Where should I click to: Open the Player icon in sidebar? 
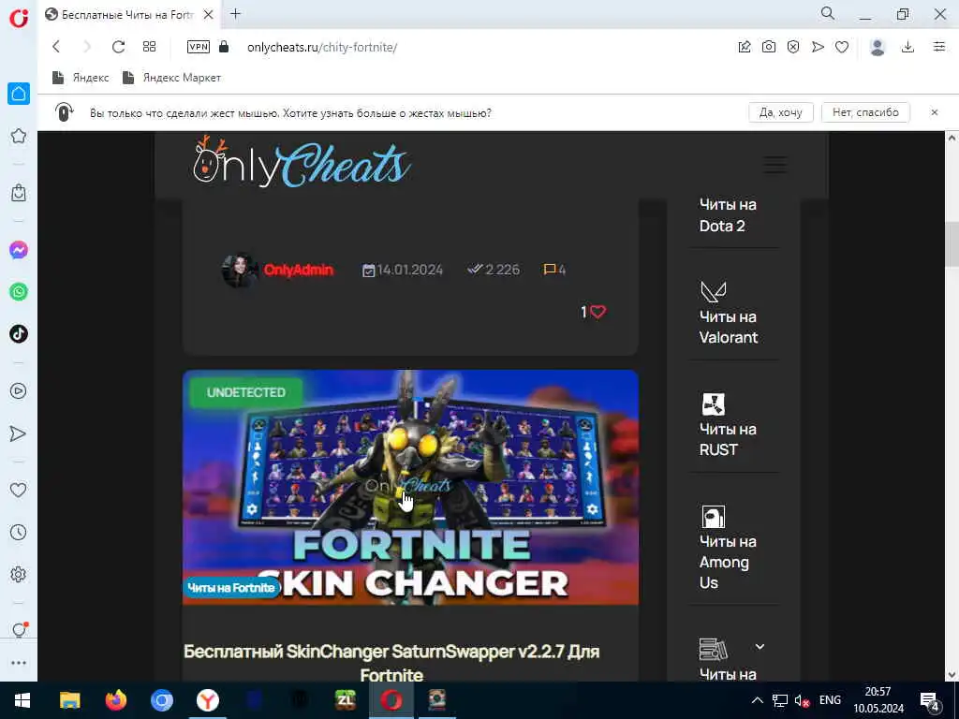[x=19, y=390]
